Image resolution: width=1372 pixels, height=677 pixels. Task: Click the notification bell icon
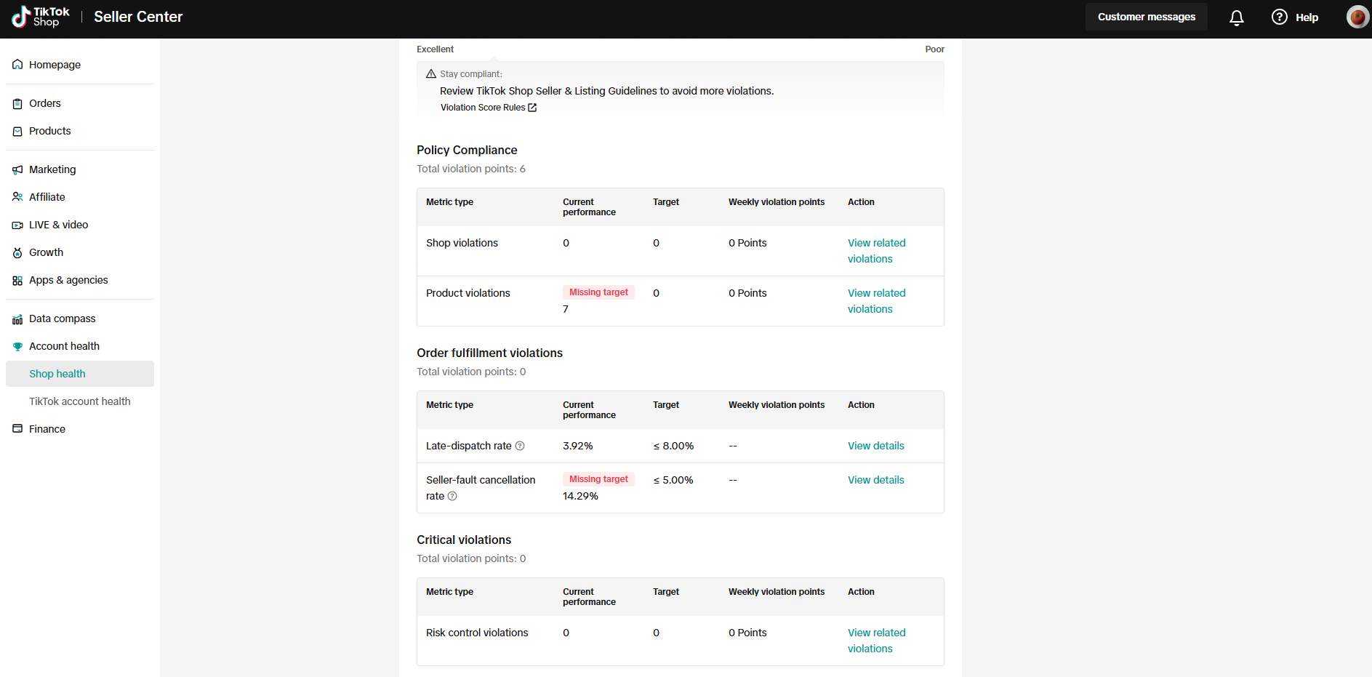pyautogui.click(x=1236, y=17)
